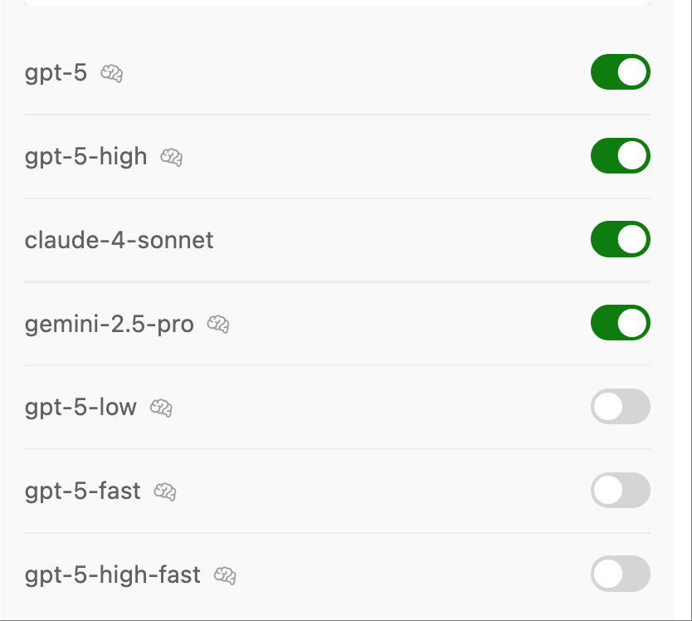Click the brain icon next to gpt-5-high-fast
This screenshot has width=692, height=621.
tap(225, 575)
